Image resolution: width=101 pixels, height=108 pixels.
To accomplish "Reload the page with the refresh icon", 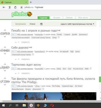I will click(x=15, y=7).
